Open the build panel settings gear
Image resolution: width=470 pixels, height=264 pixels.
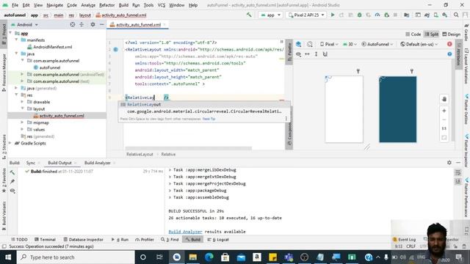pos(449,163)
